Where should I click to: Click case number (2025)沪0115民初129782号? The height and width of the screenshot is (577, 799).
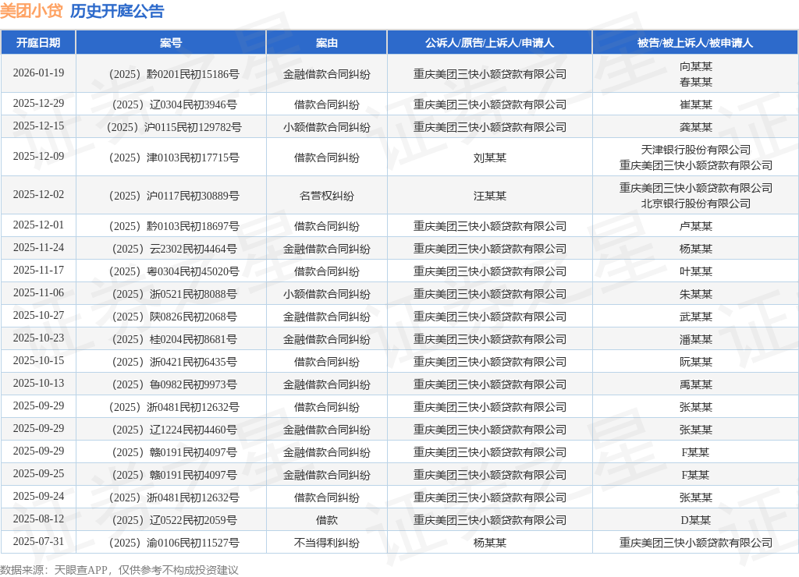click(x=174, y=127)
